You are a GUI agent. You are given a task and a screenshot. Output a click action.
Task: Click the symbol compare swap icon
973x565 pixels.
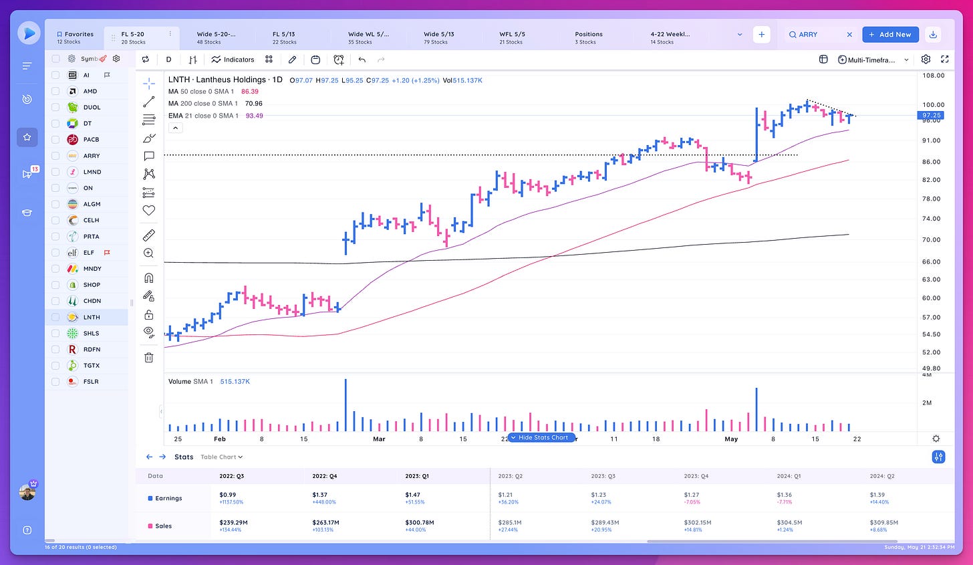click(146, 60)
